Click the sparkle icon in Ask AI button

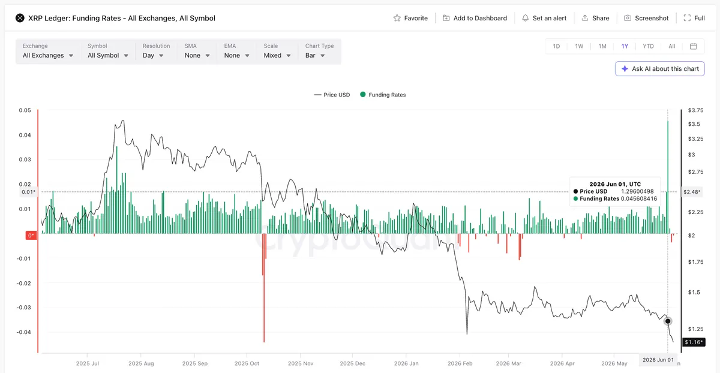625,69
